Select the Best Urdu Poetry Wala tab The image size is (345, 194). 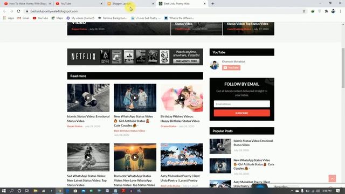180,4
